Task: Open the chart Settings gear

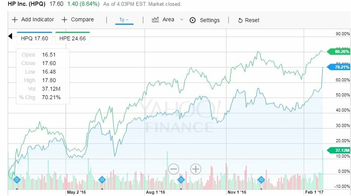Action: point(192,20)
